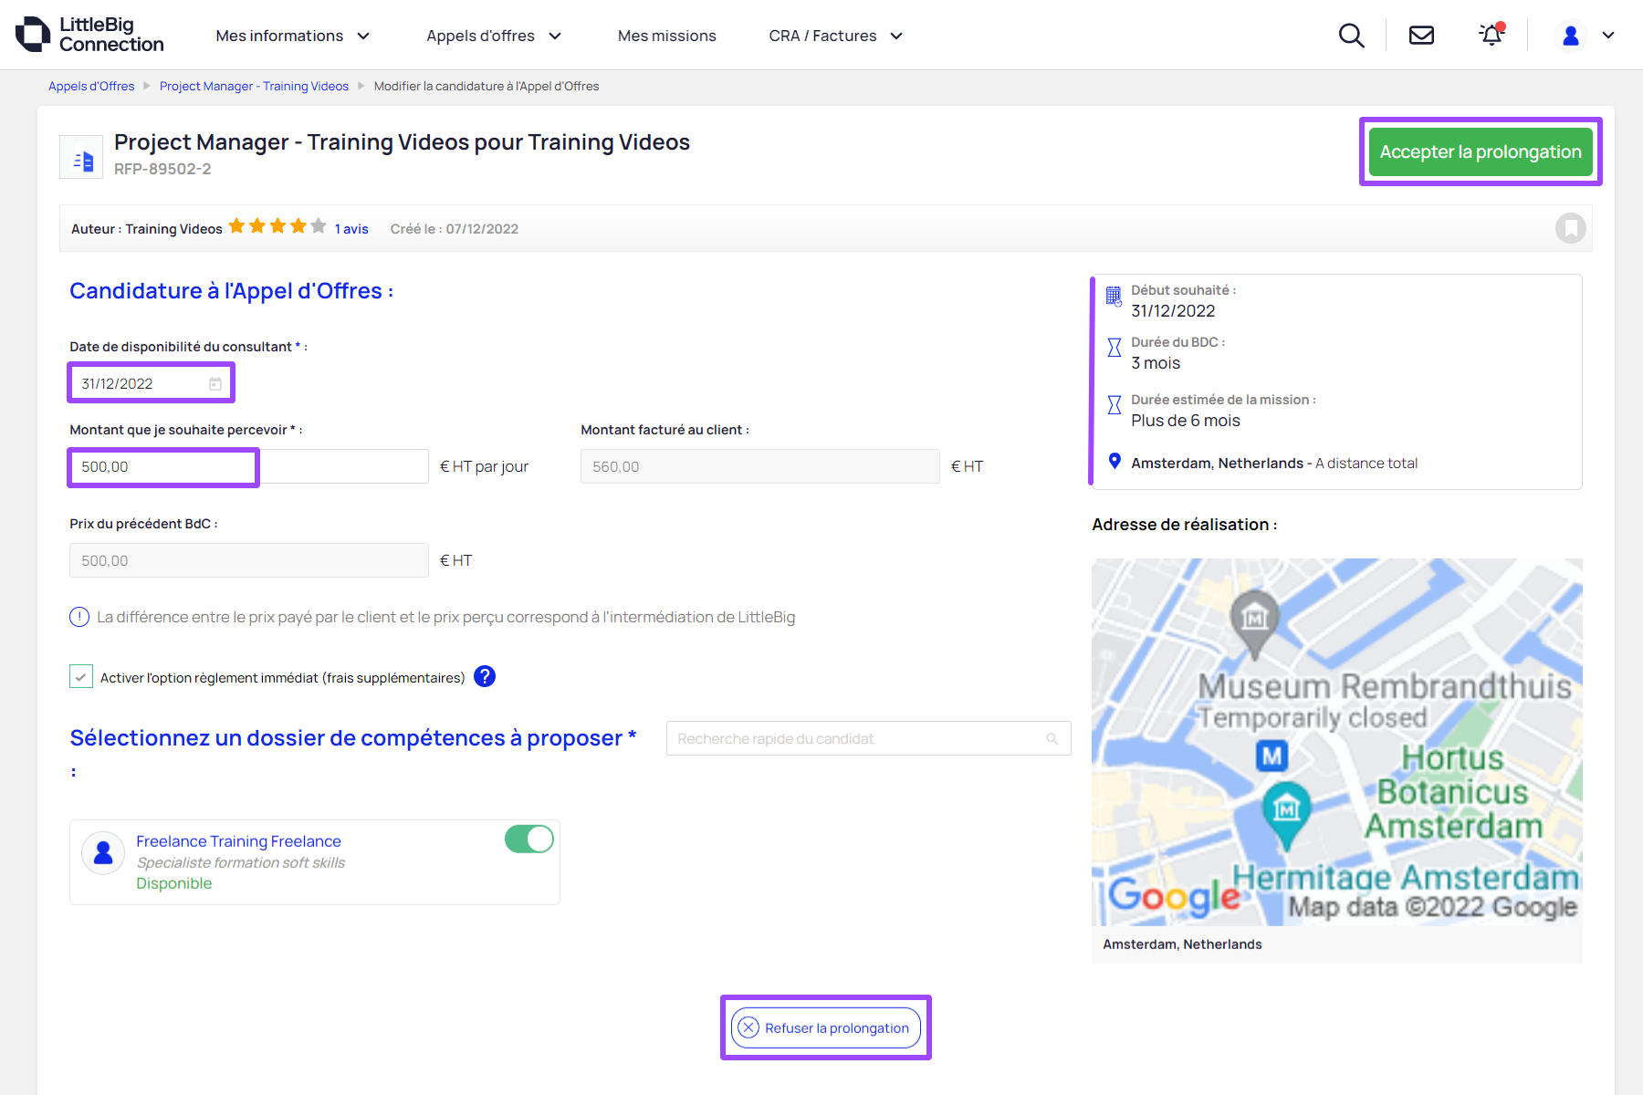Open the 1 avis reviews link

tap(351, 229)
